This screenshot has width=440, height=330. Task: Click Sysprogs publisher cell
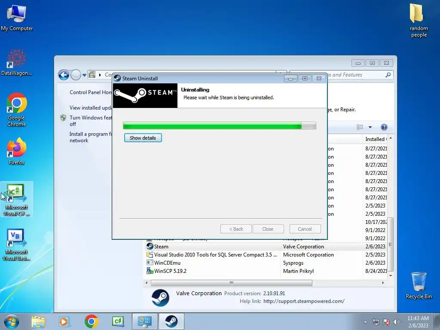293,263
